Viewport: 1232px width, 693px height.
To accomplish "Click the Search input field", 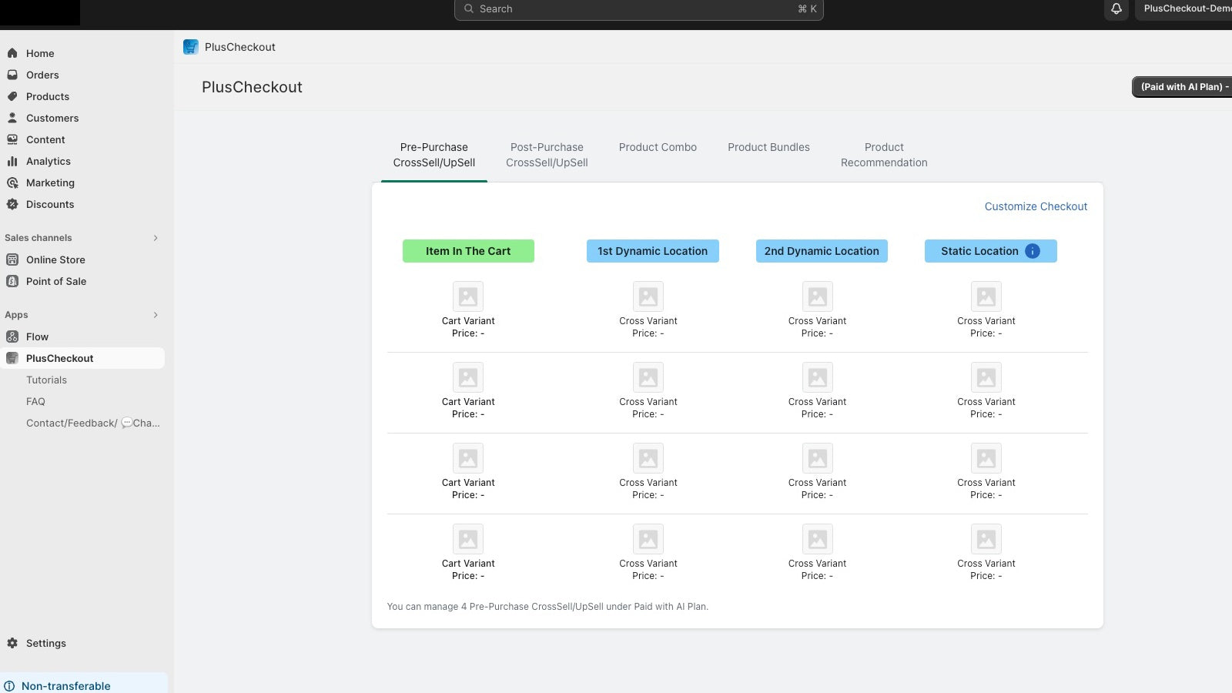I will (x=639, y=9).
